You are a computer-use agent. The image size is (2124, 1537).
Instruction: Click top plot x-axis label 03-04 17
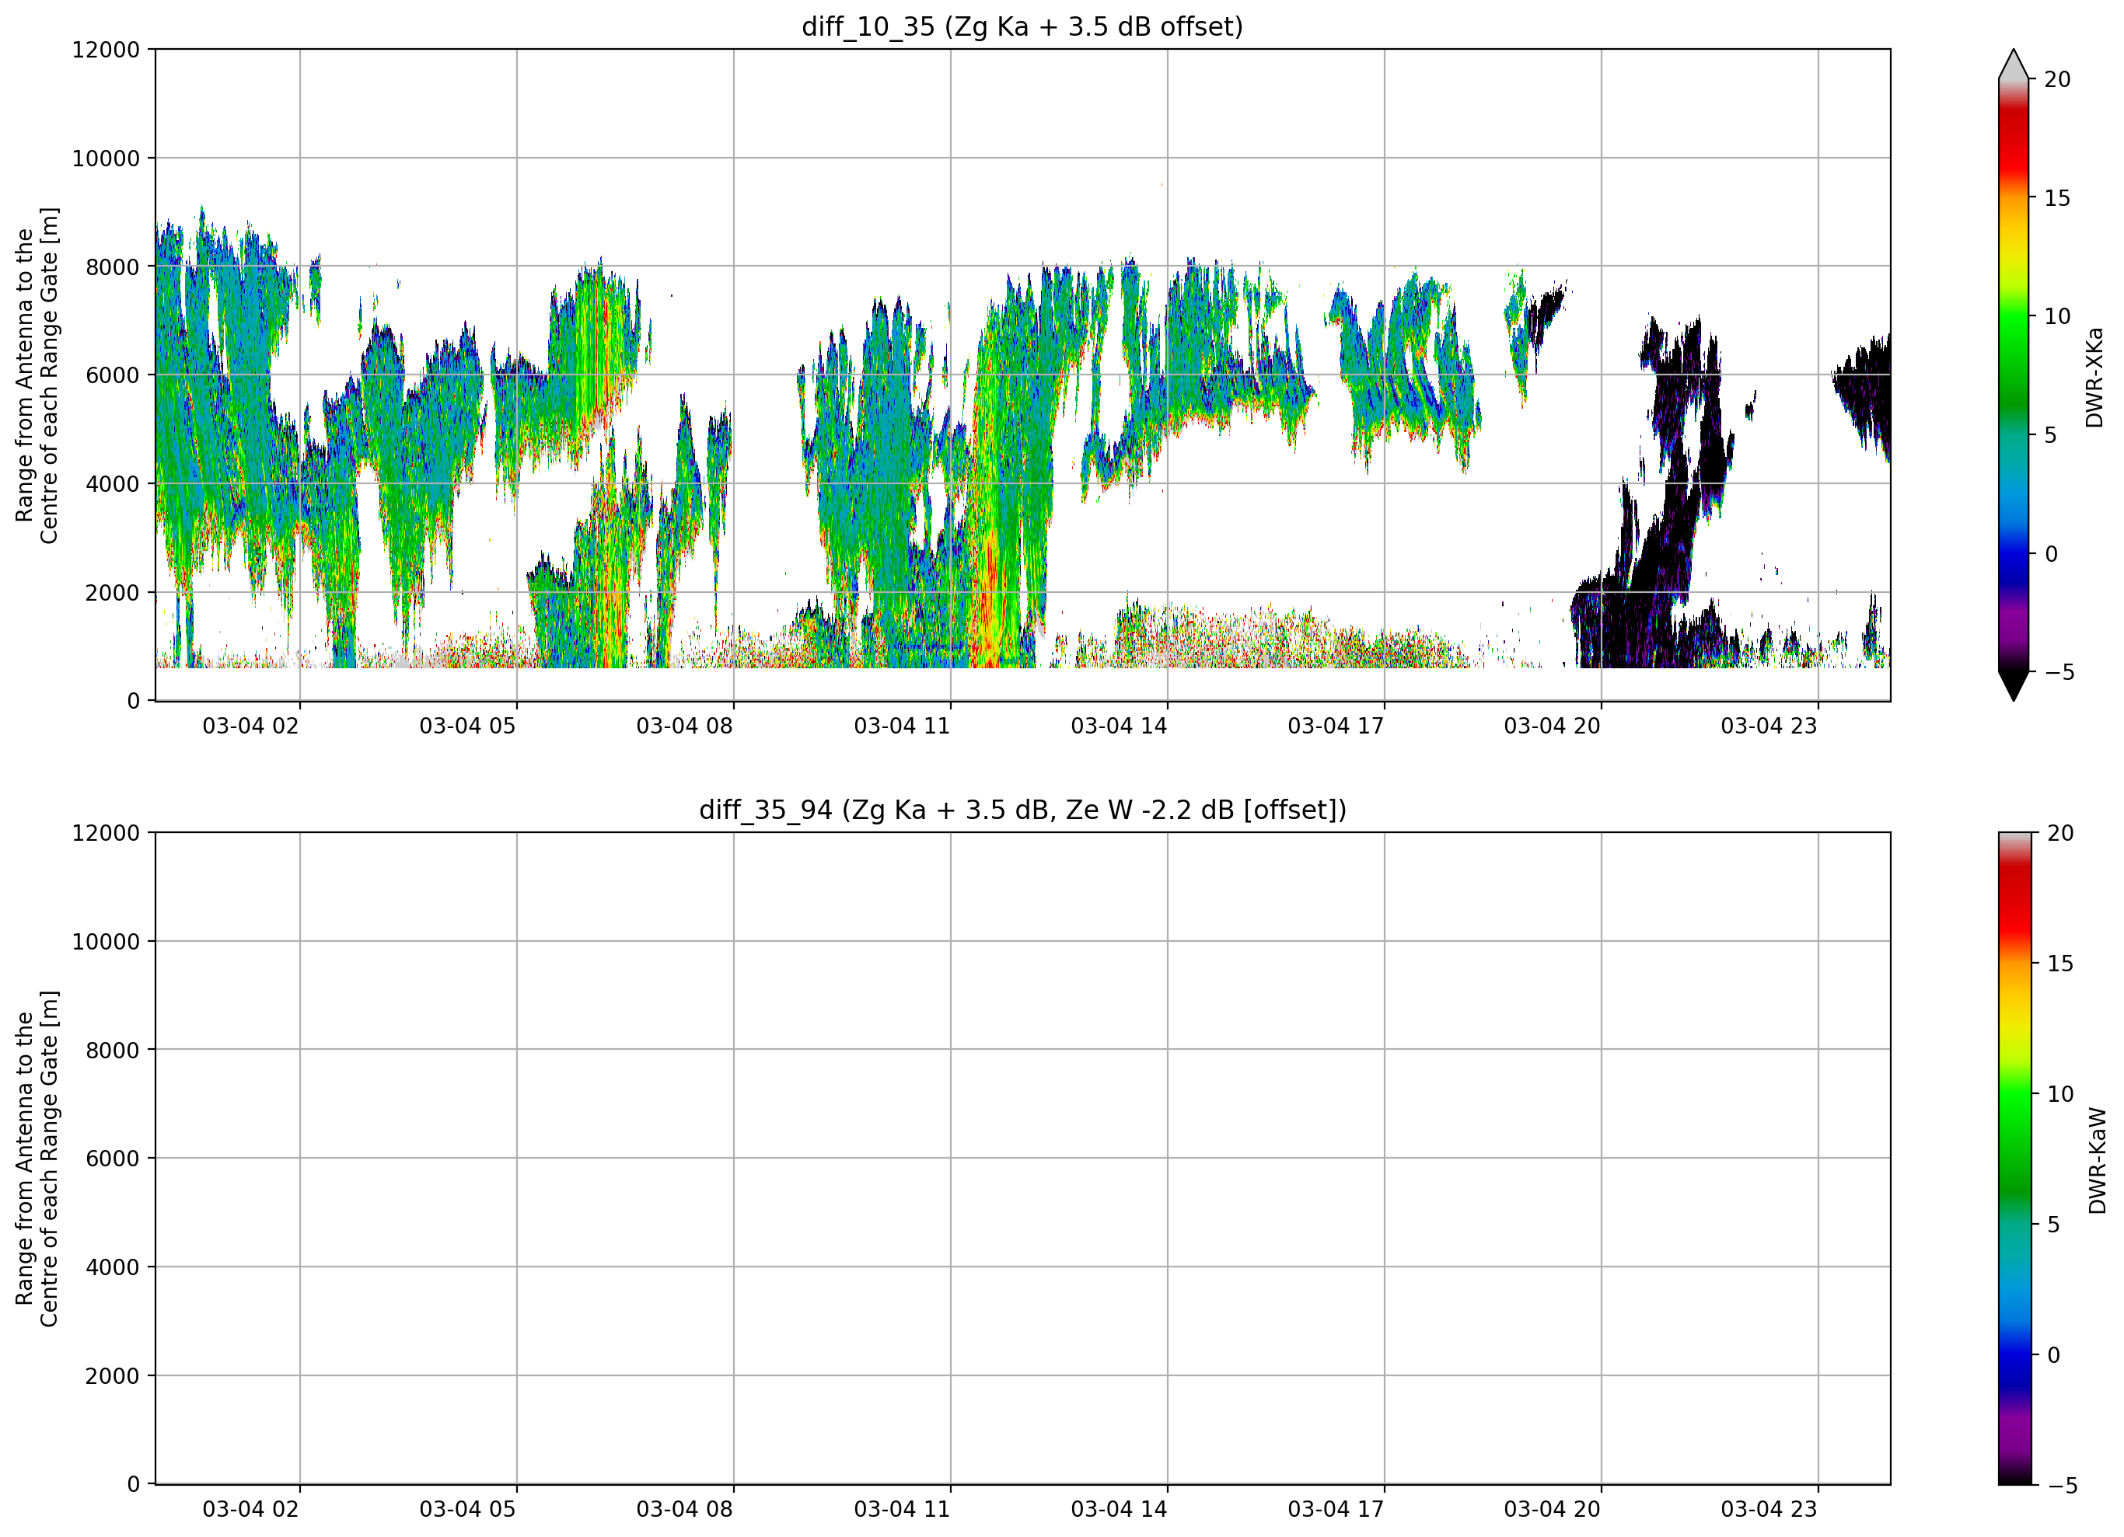pyautogui.click(x=1336, y=727)
